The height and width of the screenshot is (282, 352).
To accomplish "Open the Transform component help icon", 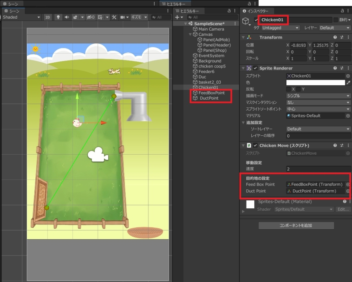I will click(335, 37).
